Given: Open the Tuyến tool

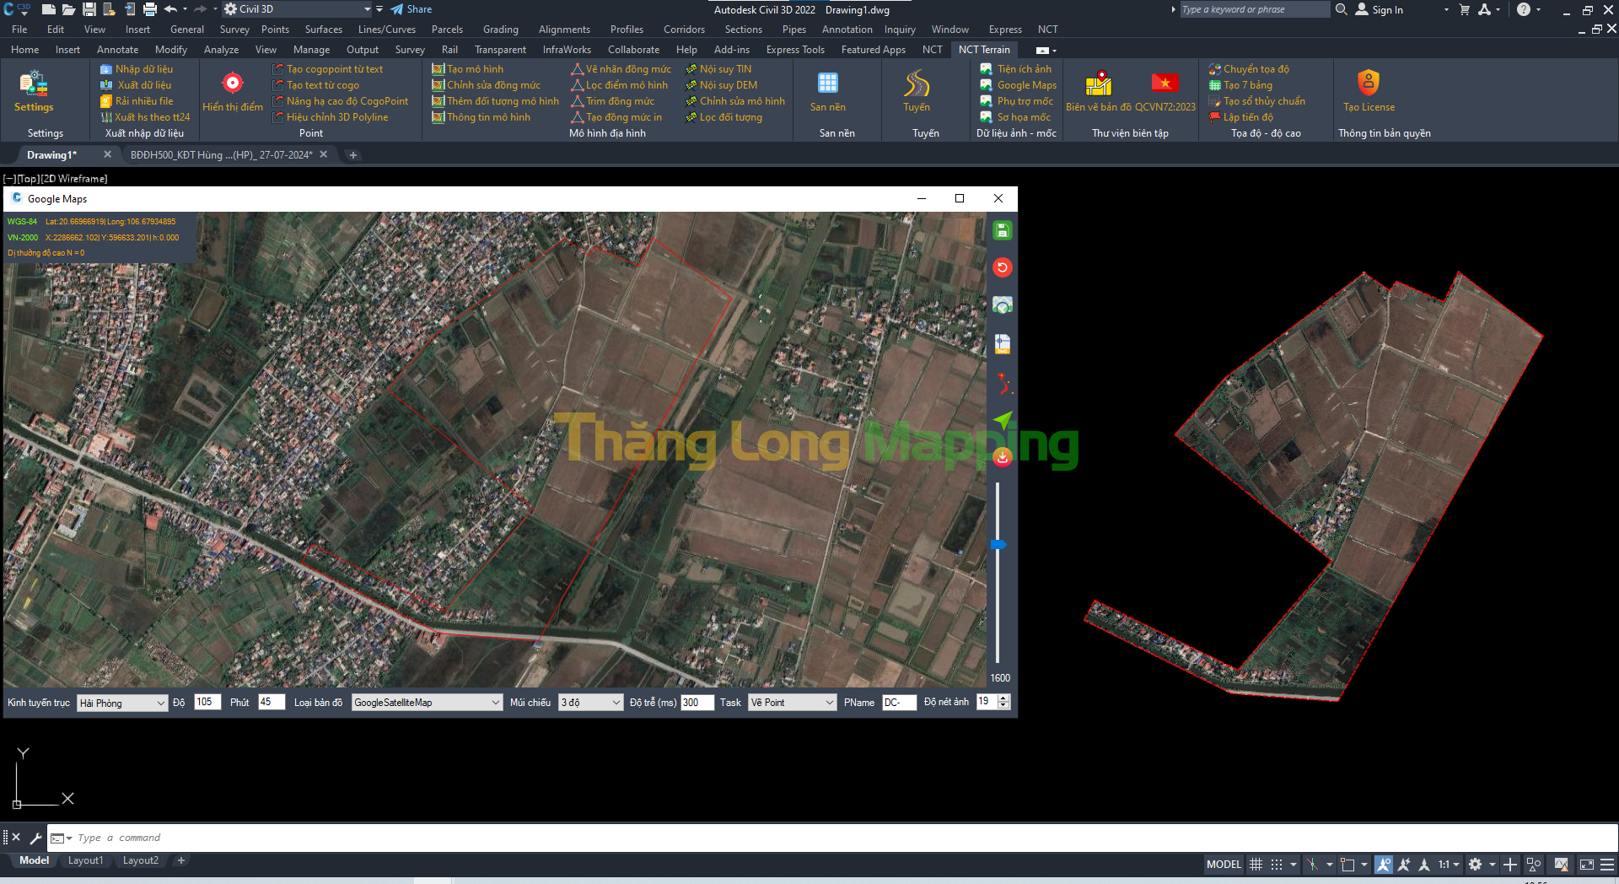Looking at the screenshot, I should pyautogui.click(x=917, y=91).
